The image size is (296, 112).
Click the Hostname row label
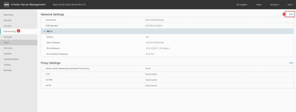coord(51,20)
